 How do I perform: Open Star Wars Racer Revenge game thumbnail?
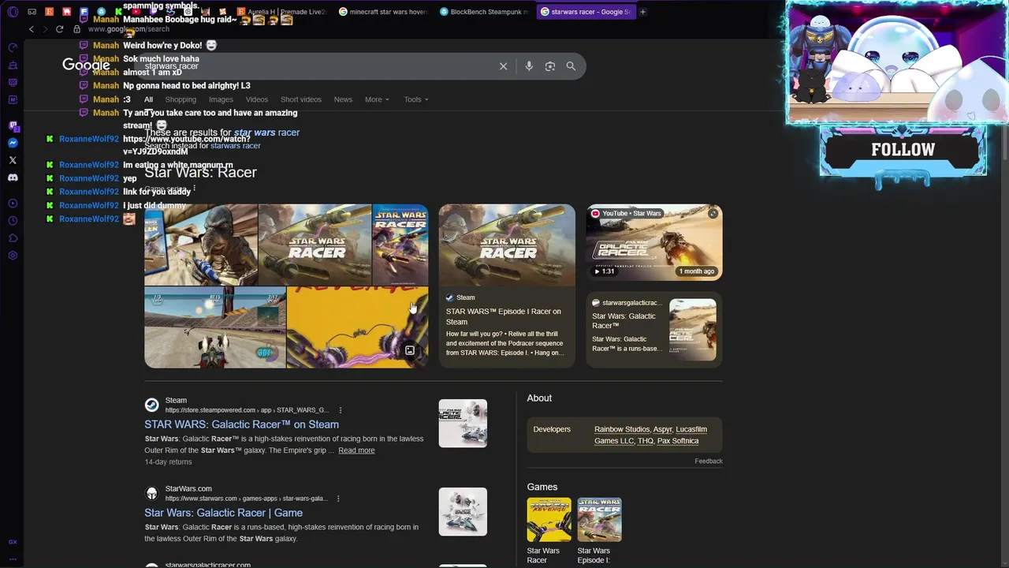pos(549,519)
